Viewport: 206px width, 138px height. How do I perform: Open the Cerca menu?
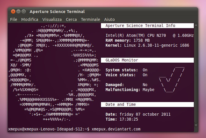[x=71, y=19]
